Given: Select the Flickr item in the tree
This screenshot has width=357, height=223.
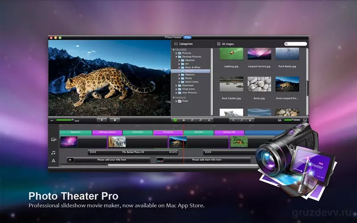Looking at the screenshot, I should coord(185,101).
